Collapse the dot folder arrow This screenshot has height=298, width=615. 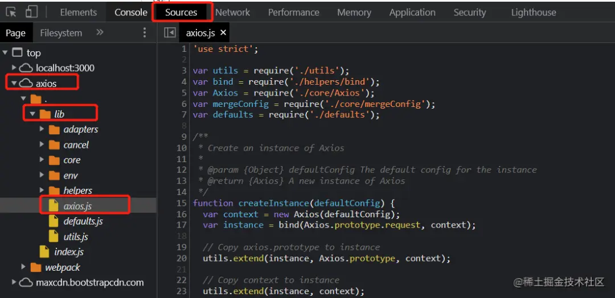click(x=23, y=98)
